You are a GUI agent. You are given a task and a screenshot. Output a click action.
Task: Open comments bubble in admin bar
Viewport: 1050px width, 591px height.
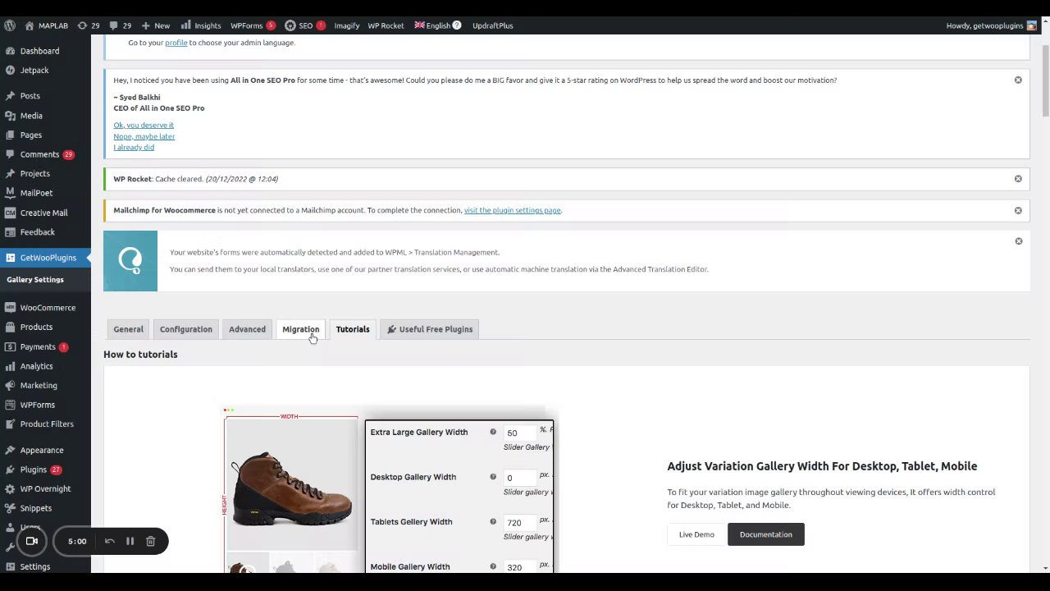point(121,25)
